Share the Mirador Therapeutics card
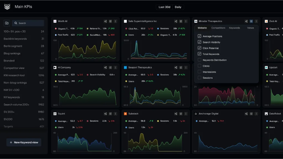Viewport: 283px width, 159px height. tap(246, 21)
